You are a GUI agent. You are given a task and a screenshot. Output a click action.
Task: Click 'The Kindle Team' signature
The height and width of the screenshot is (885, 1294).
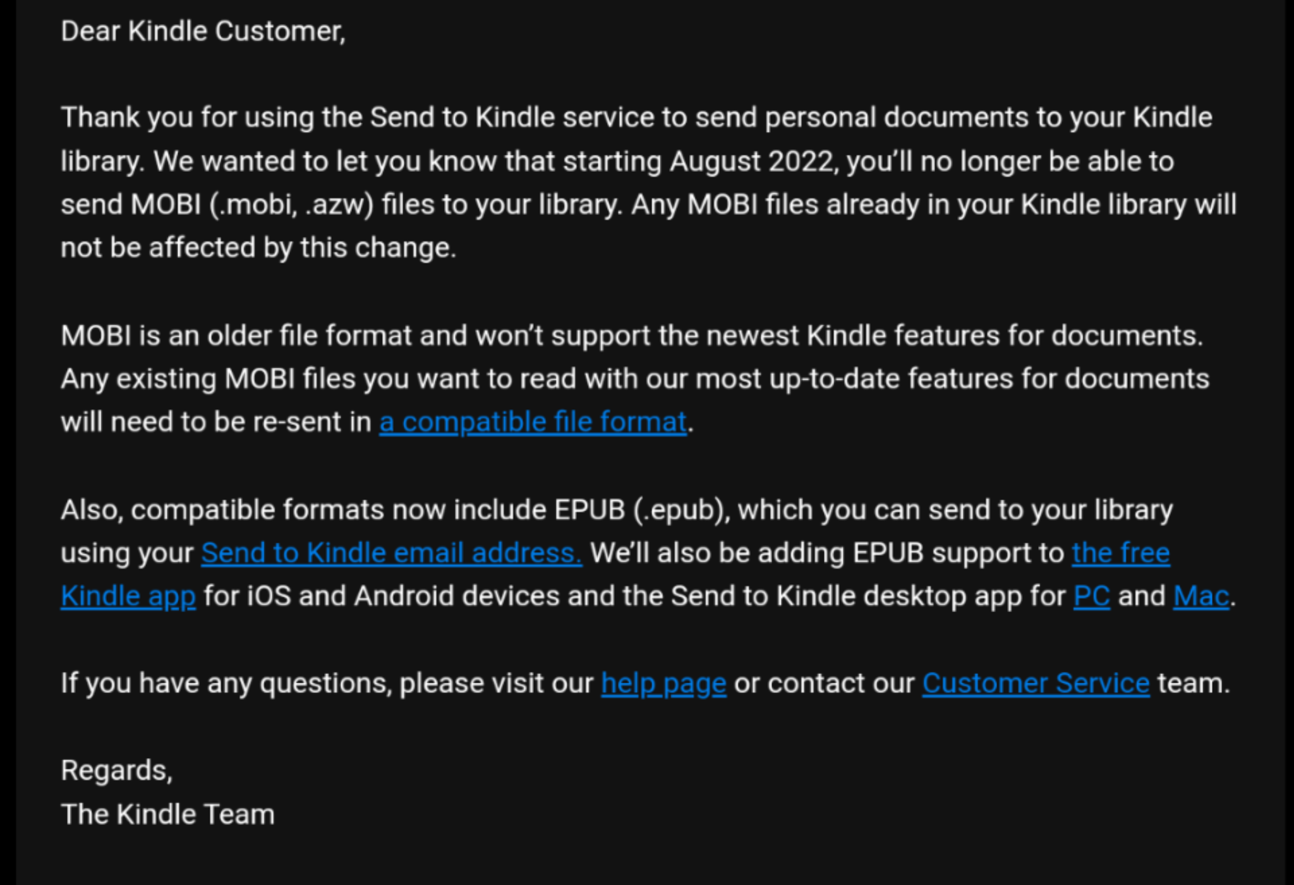pos(167,814)
